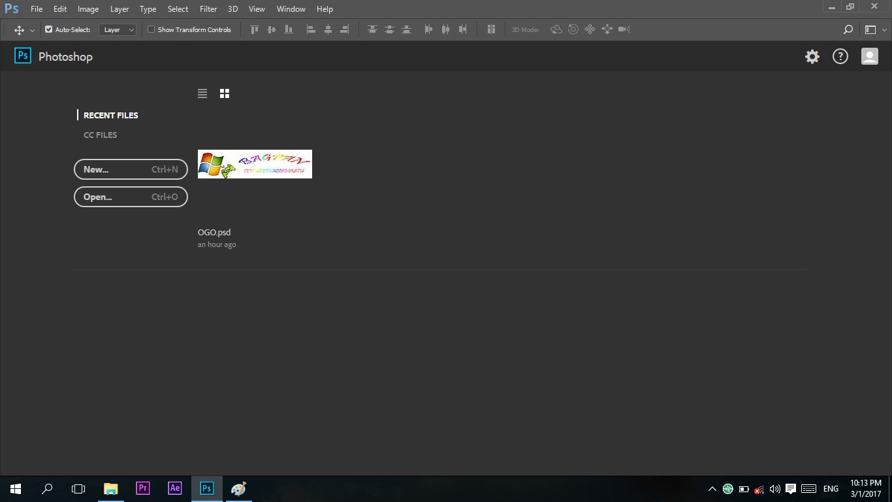892x502 pixels.
Task: Click the question mark help icon
Action: [x=840, y=57]
